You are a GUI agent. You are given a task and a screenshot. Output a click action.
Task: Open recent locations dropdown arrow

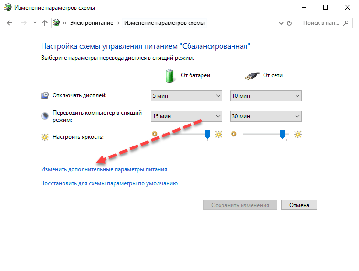pos(35,22)
